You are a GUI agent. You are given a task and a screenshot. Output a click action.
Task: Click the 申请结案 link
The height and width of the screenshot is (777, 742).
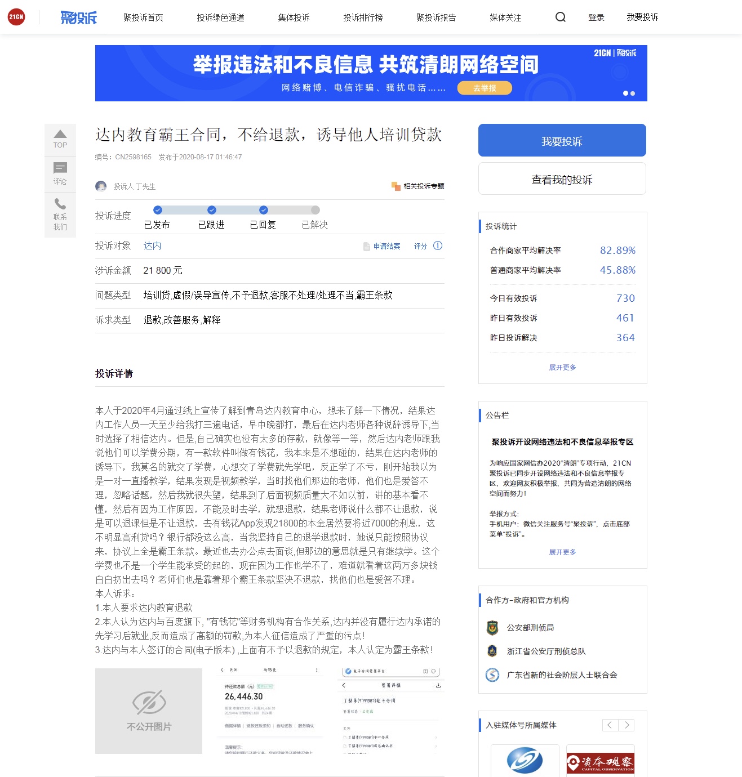tap(387, 246)
